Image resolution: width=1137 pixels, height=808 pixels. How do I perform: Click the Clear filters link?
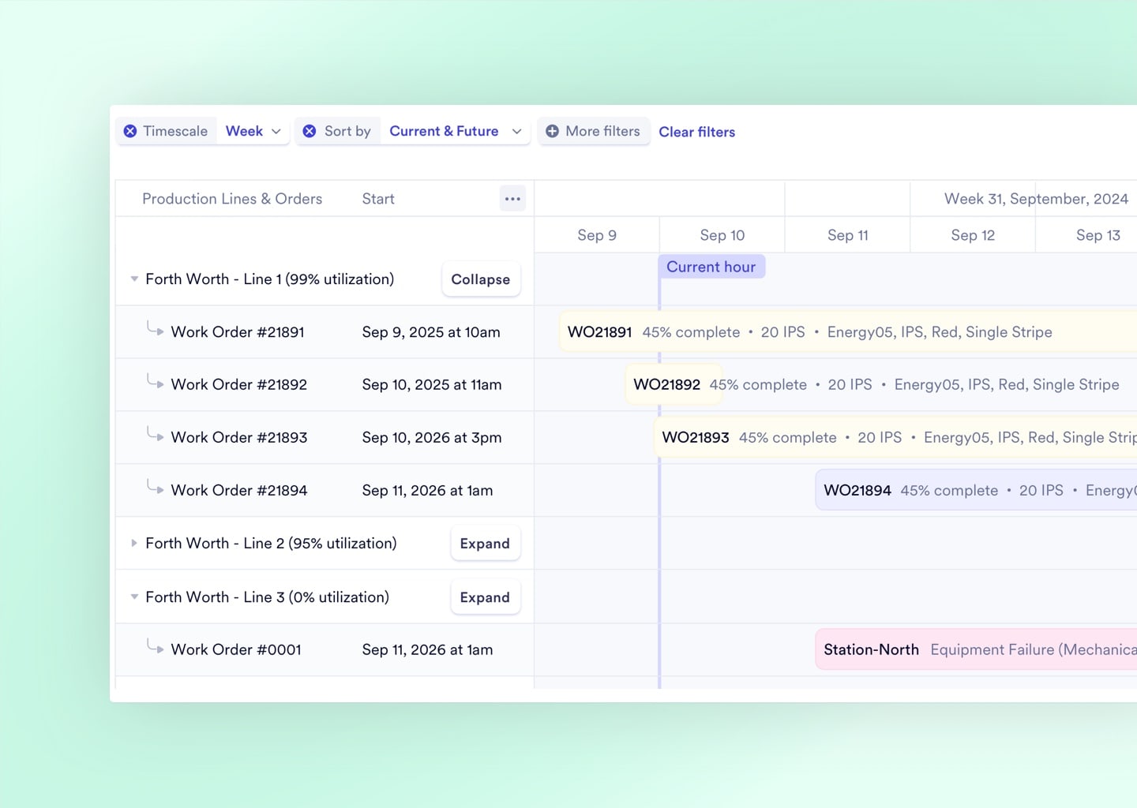(x=696, y=132)
